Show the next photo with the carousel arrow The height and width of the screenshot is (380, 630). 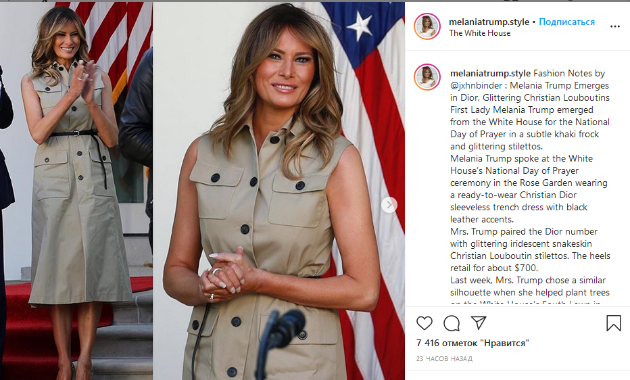click(x=389, y=205)
